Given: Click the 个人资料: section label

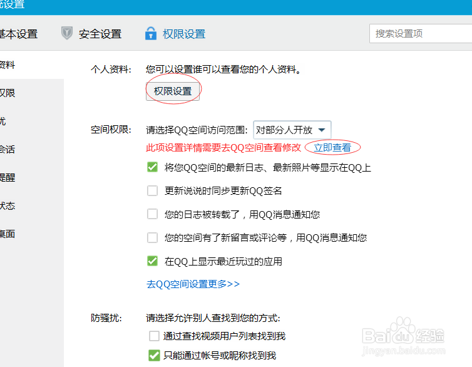Looking at the screenshot, I should pos(111,70).
